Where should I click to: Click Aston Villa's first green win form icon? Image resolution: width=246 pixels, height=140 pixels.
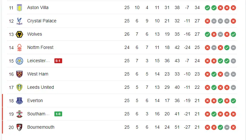point(207,7)
